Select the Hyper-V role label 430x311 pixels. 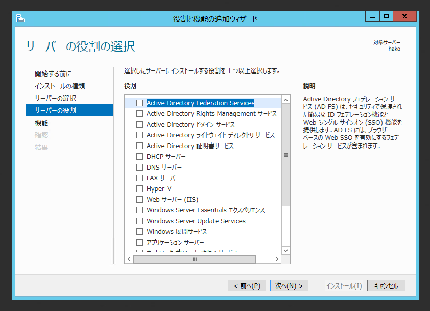point(159,188)
